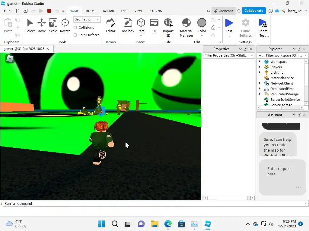Click the cloud save status icon

coord(277,11)
